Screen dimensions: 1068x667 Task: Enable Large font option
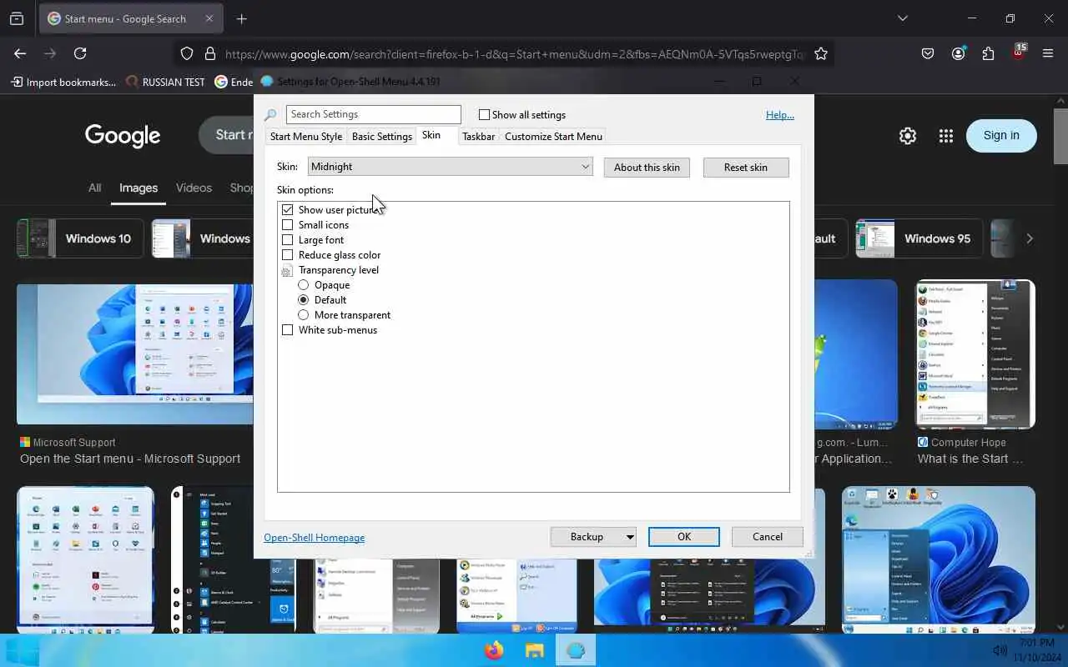pos(288,240)
